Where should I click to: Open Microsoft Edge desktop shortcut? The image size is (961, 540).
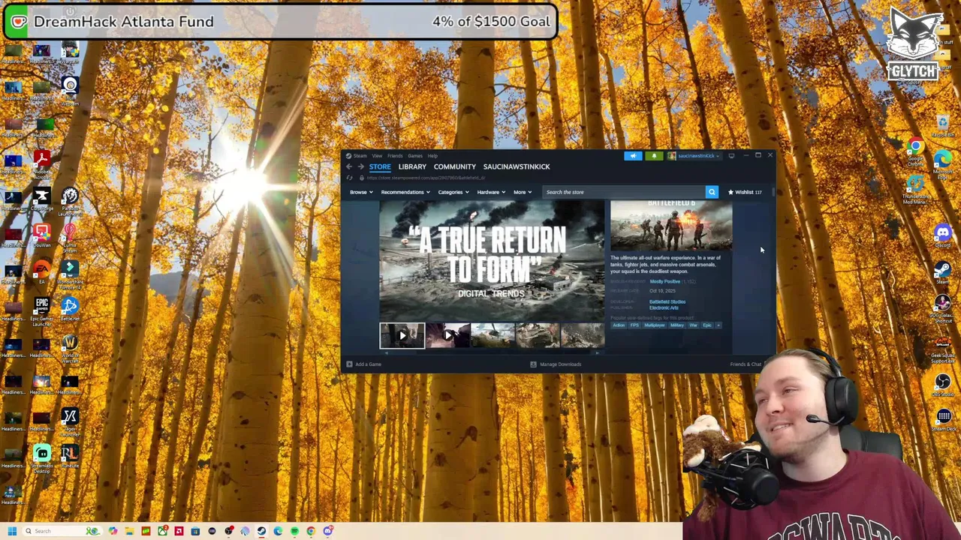pyautogui.click(x=943, y=158)
